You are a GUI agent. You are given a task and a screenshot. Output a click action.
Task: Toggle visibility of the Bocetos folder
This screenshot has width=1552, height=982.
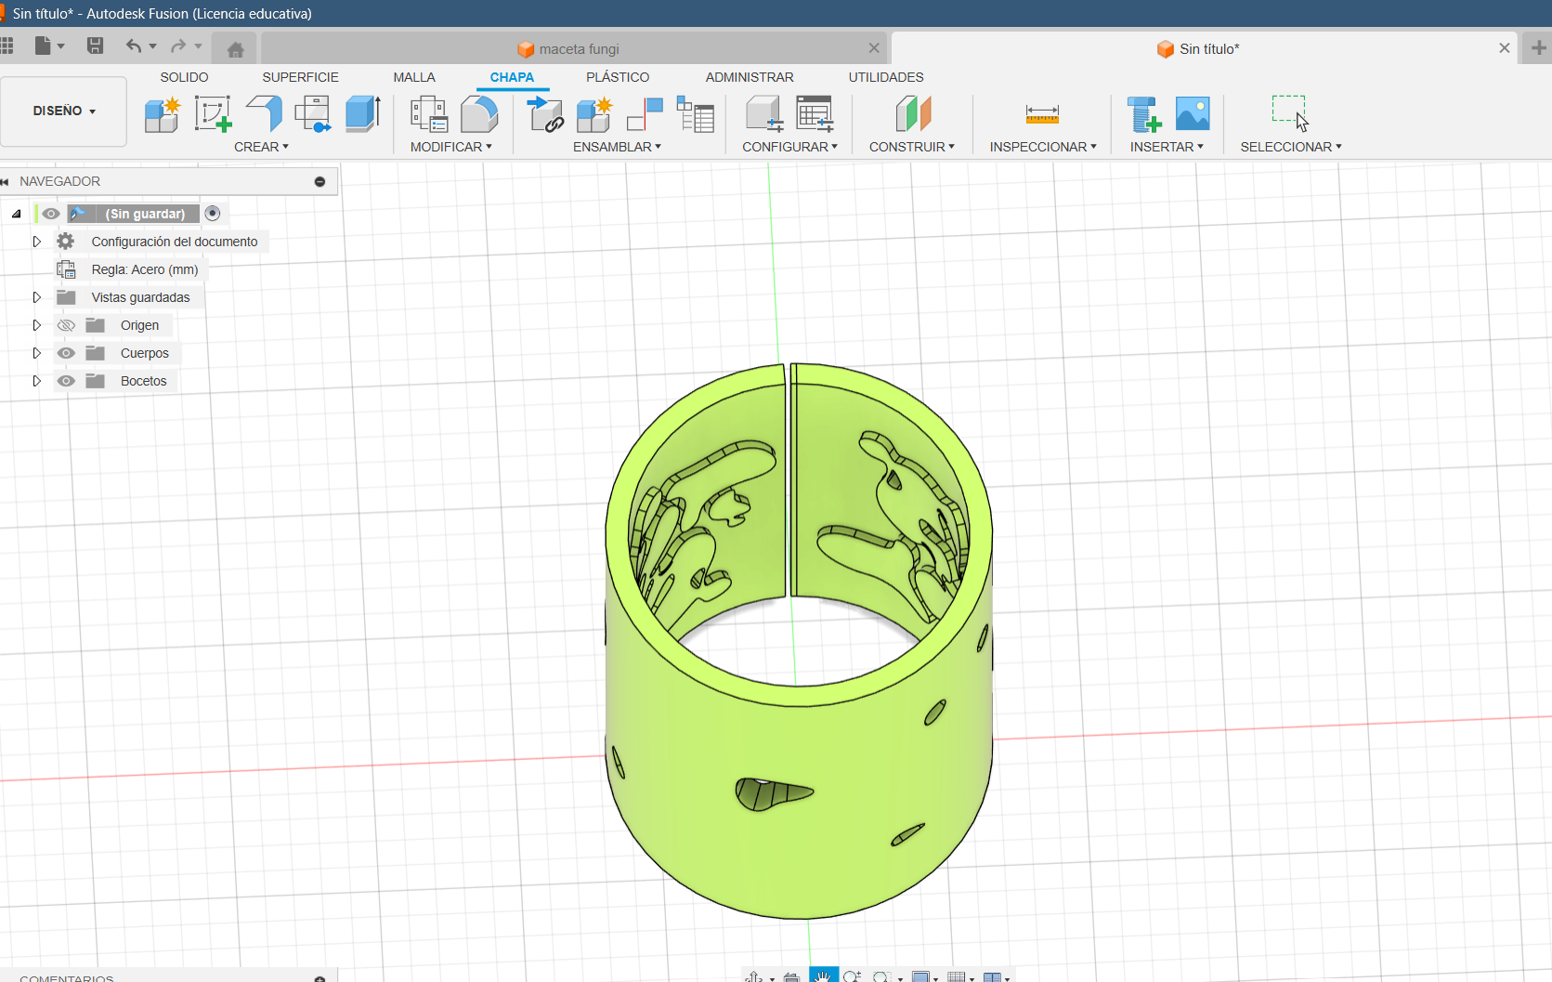66,381
